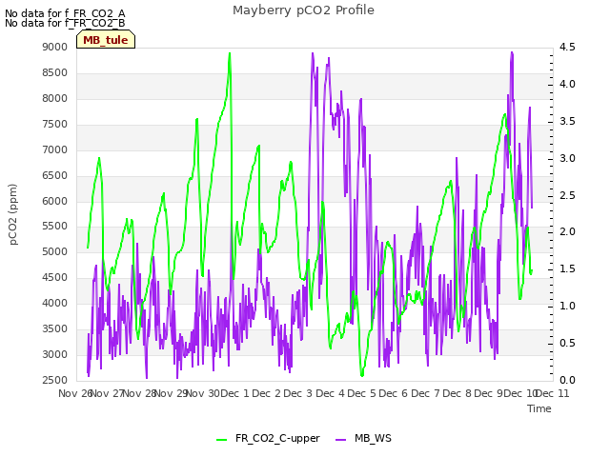
Task: Click the 4500 left-axis tick label
Action: point(55,277)
